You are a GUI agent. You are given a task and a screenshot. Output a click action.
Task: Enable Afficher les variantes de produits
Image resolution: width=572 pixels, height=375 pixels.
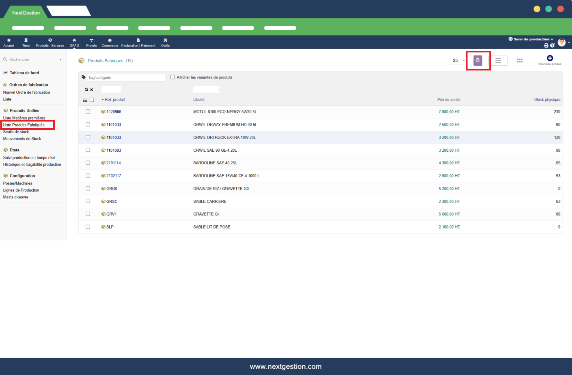coord(173,77)
